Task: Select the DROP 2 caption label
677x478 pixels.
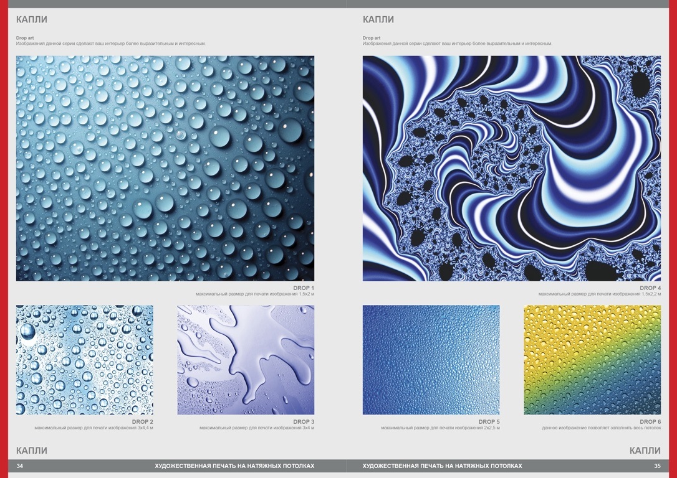Action: coord(142,422)
